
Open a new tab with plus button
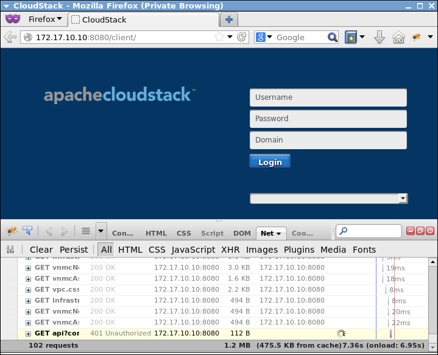tap(229, 19)
